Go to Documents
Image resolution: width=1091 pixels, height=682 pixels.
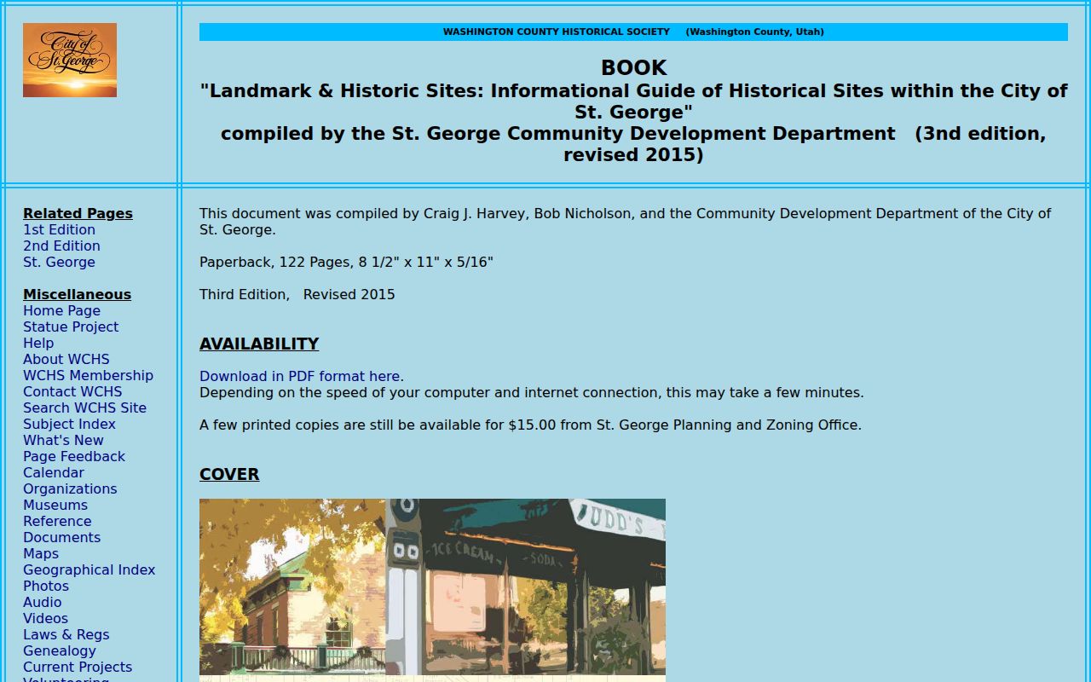point(61,537)
